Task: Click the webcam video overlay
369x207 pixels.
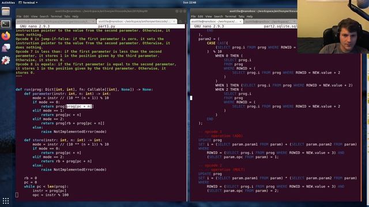Action: 333,27
